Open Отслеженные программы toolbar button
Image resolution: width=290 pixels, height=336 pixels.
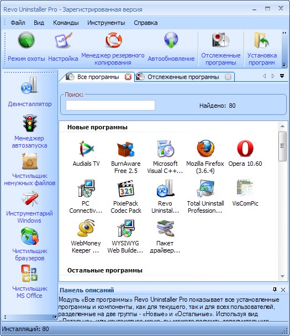(220, 49)
